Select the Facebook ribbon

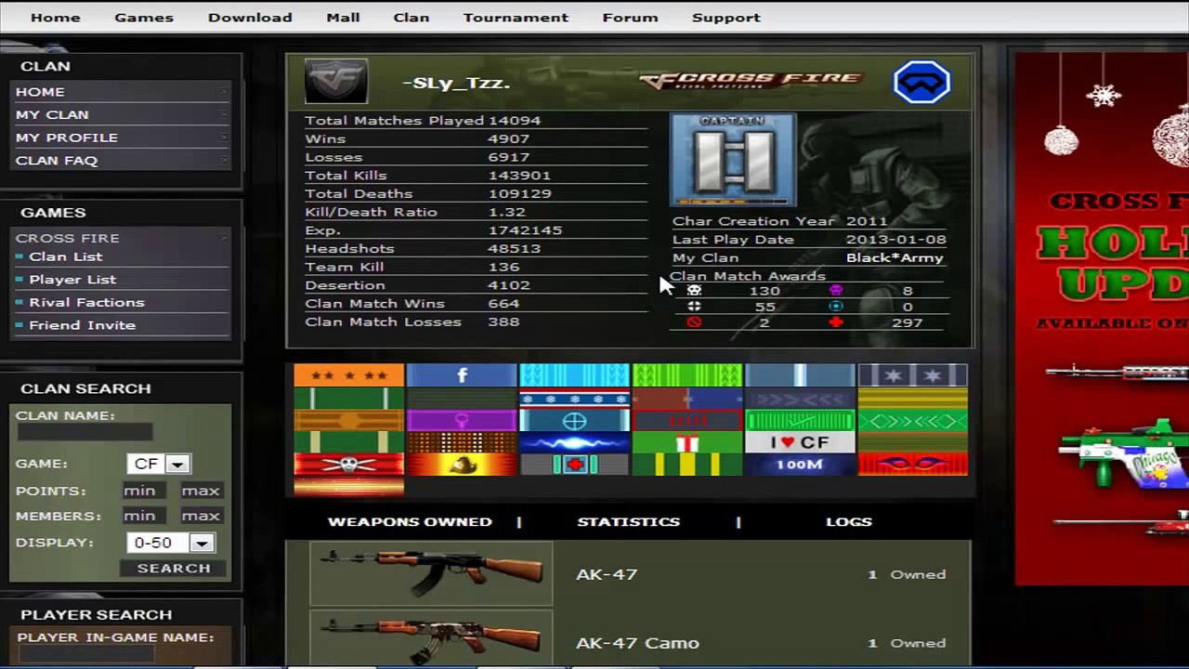[x=462, y=375]
